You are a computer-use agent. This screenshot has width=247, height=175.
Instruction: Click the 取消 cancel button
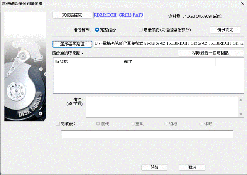point(192,167)
